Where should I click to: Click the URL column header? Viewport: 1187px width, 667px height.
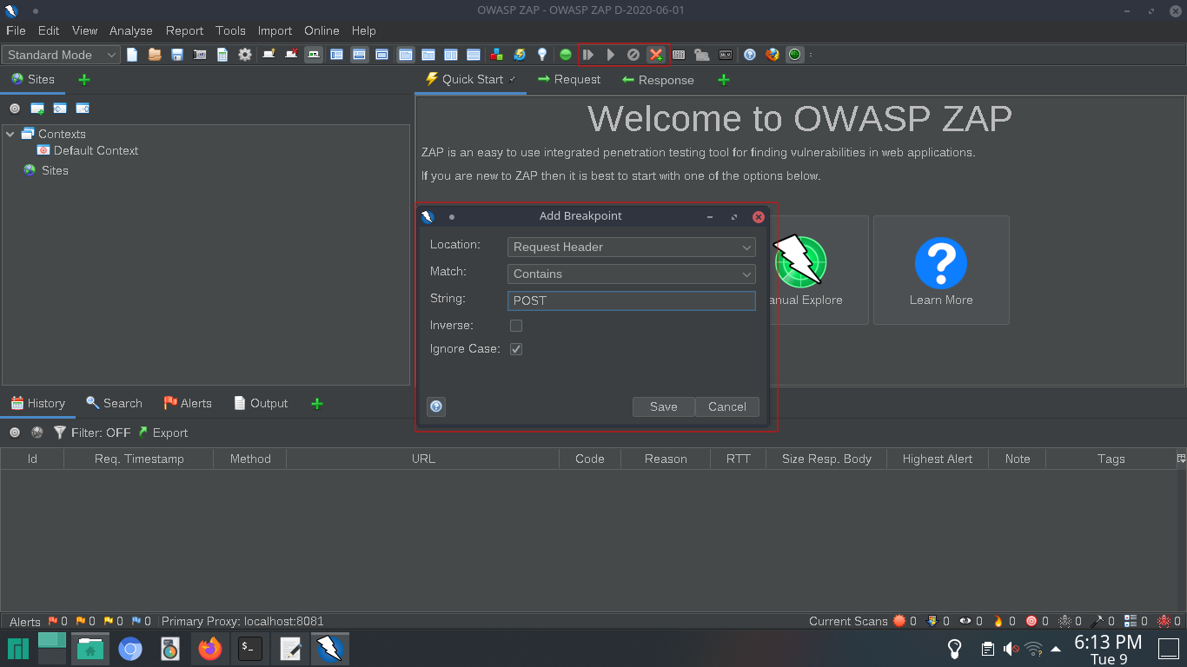click(x=423, y=459)
